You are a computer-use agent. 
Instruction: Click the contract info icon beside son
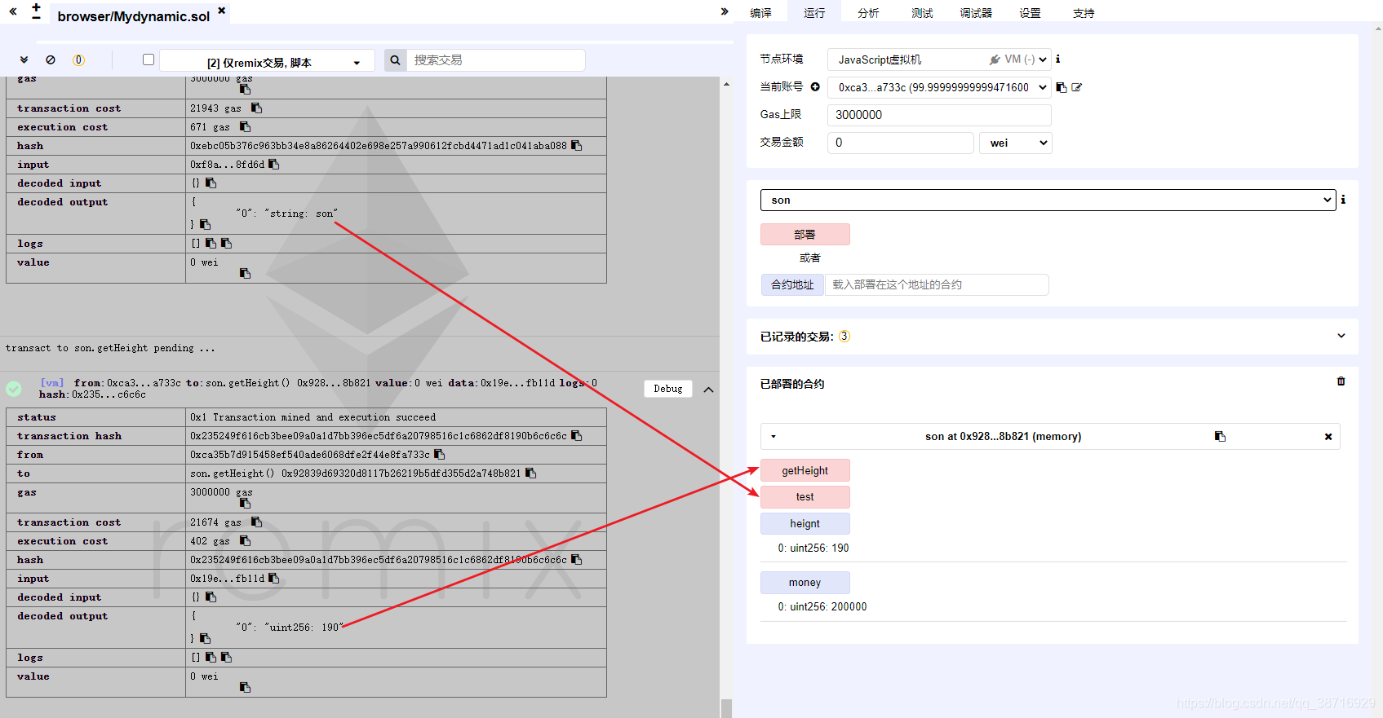(x=1343, y=200)
